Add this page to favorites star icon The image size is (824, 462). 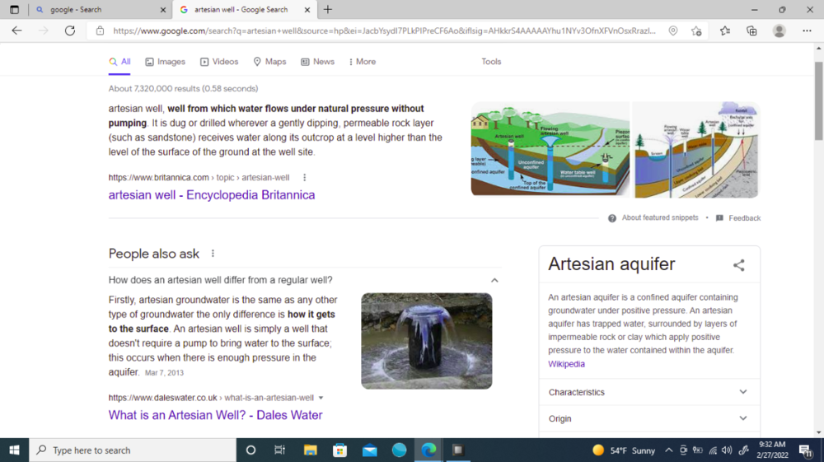point(696,31)
